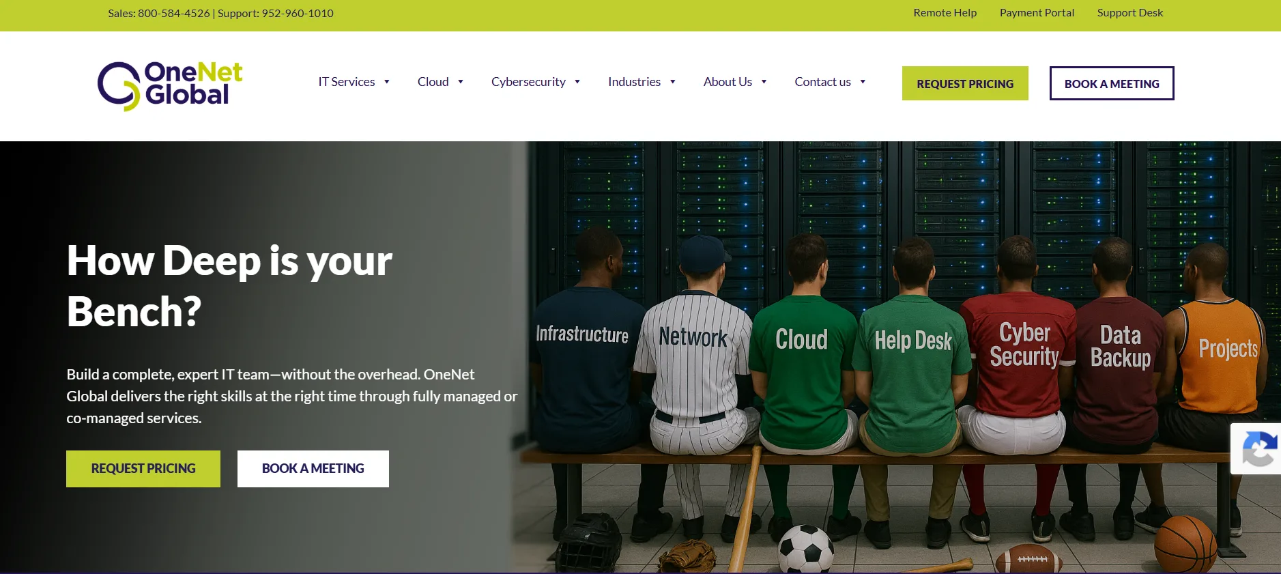The image size is (1281, 574).
Task: Open the Cybersecurity menu
Action: (x=528, y=82)
